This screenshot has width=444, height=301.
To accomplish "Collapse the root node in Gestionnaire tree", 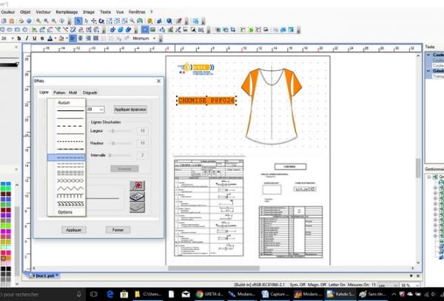I will (429, 177).
